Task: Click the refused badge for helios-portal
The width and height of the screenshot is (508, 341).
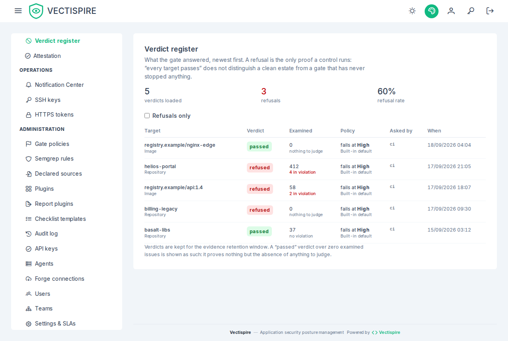Action: pyautogui.click(x=260, y=168)
